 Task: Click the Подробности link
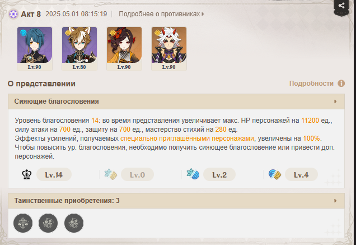point(311,84)
